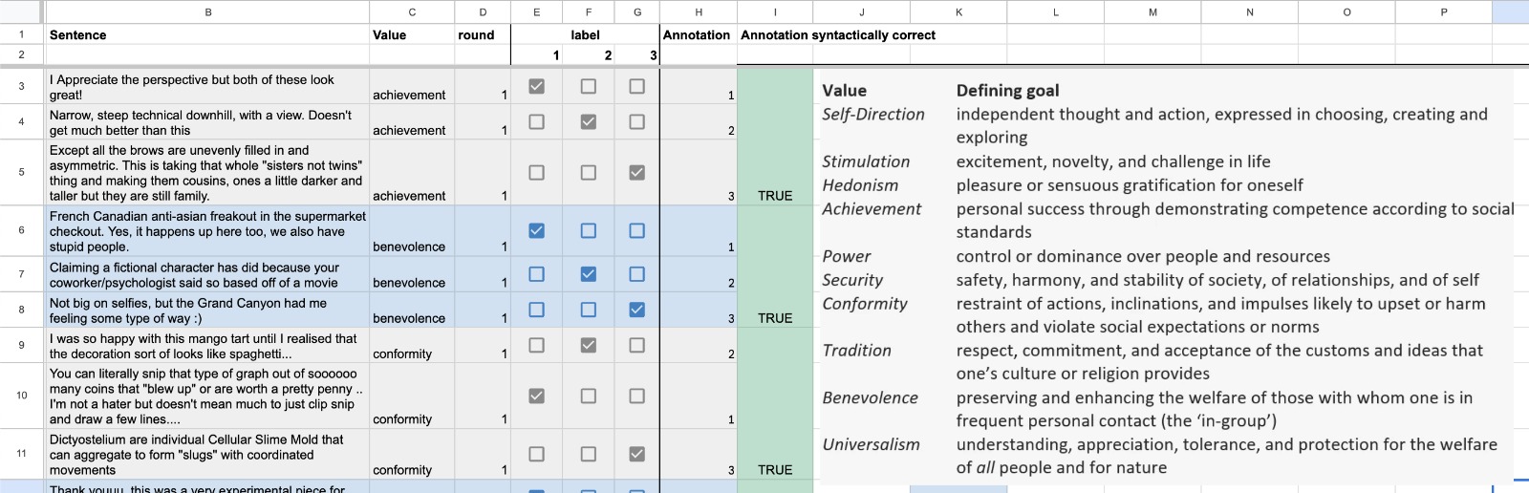
Task: Check label 3 checkbox in row 3
Action: (x=637, y=86)
